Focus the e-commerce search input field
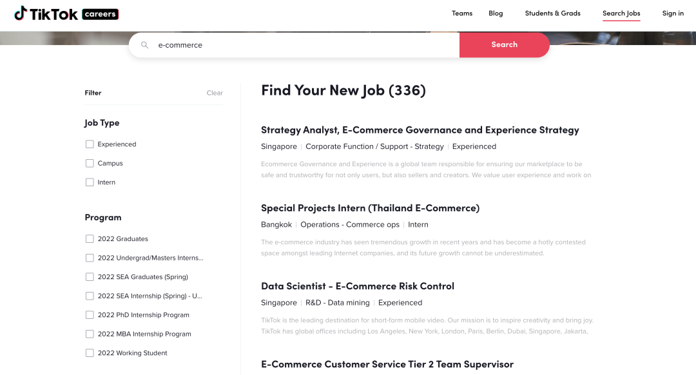This screenshot has width=696, height=375. pos(306,45)
